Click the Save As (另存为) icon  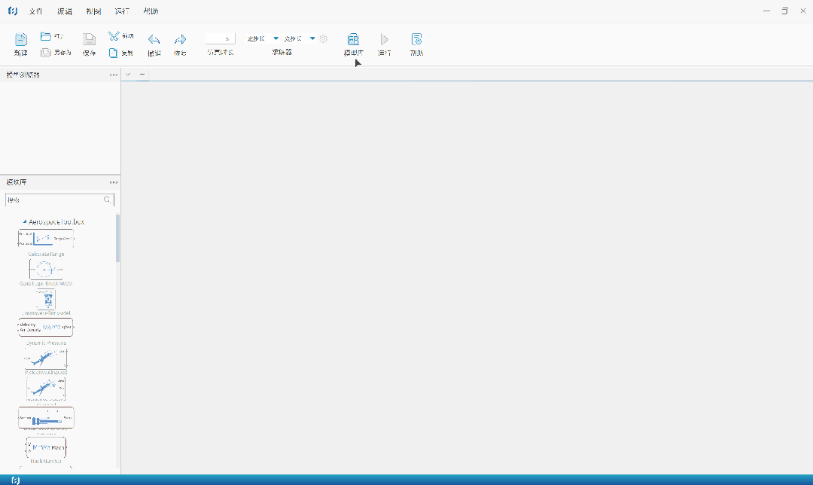pyautogui.click(x=46, y=53)
